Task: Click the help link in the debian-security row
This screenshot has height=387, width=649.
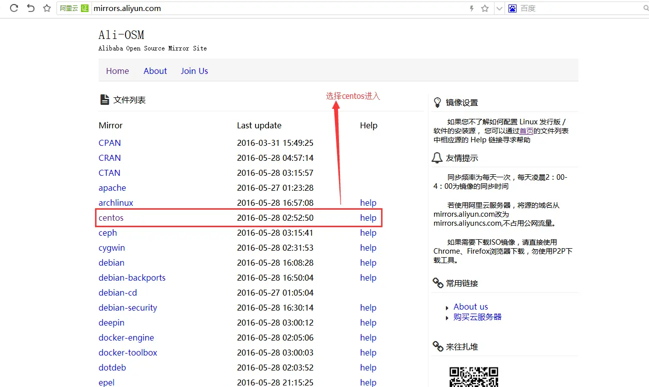Action: tap(368, 308)
